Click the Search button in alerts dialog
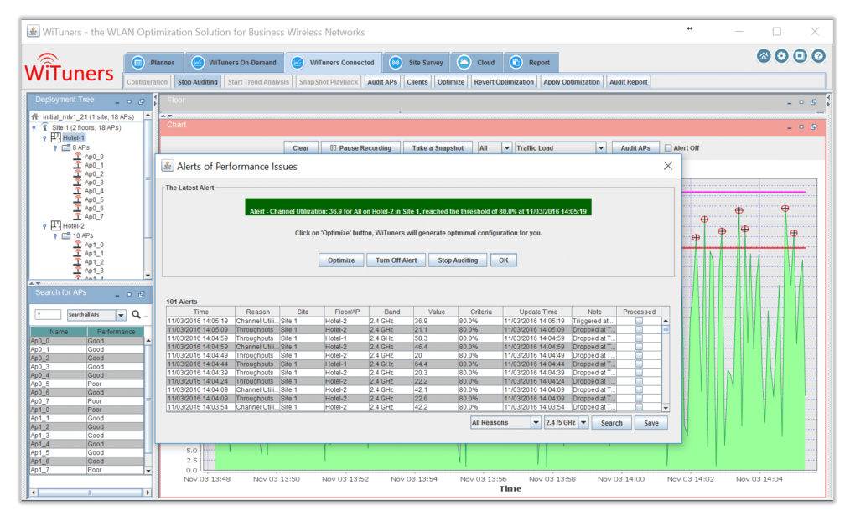 [611, 423]
